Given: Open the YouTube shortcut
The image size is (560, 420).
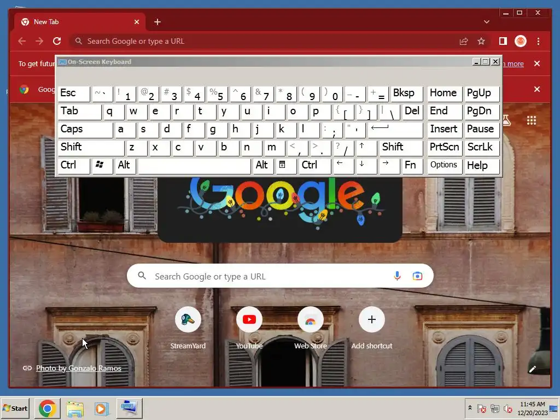Looking at the screenshot, I should [249, 328].
